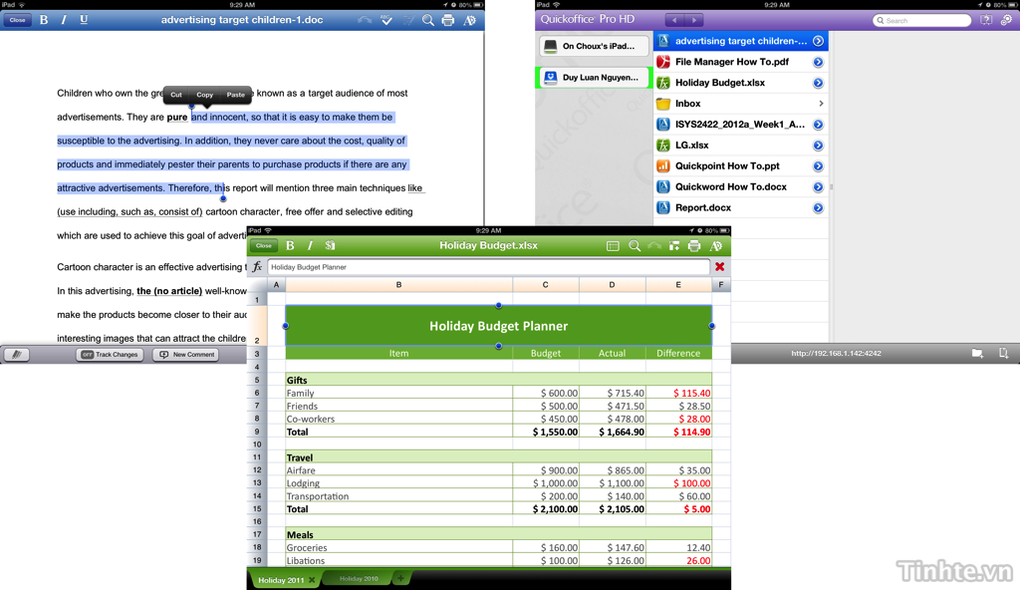Click the fx function button
1020x590 pixels.
click(257, 267)
